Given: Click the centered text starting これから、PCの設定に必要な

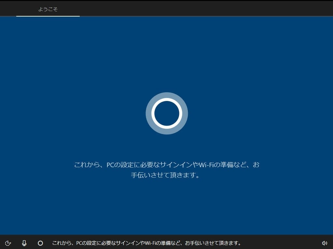Looking at the screenshot, I should tap(167, 170).
